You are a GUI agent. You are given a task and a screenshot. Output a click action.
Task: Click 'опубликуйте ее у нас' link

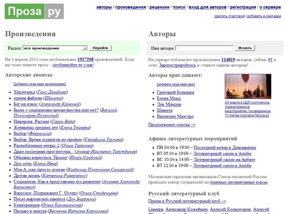coord(73,65)
